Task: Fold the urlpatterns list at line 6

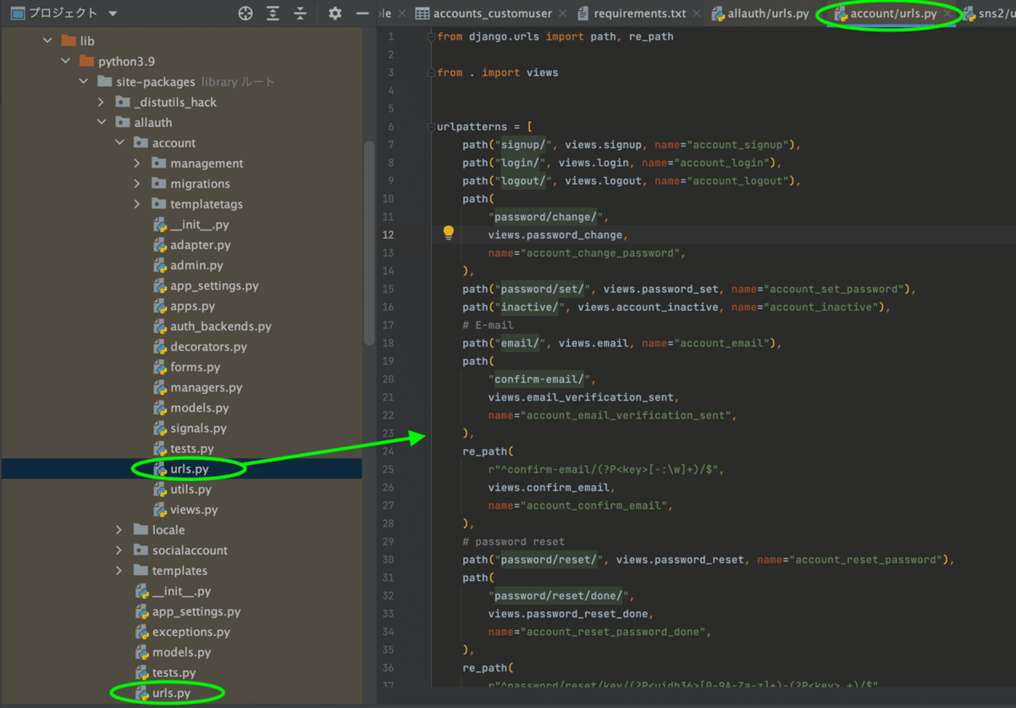Action: tap(431, 127)
